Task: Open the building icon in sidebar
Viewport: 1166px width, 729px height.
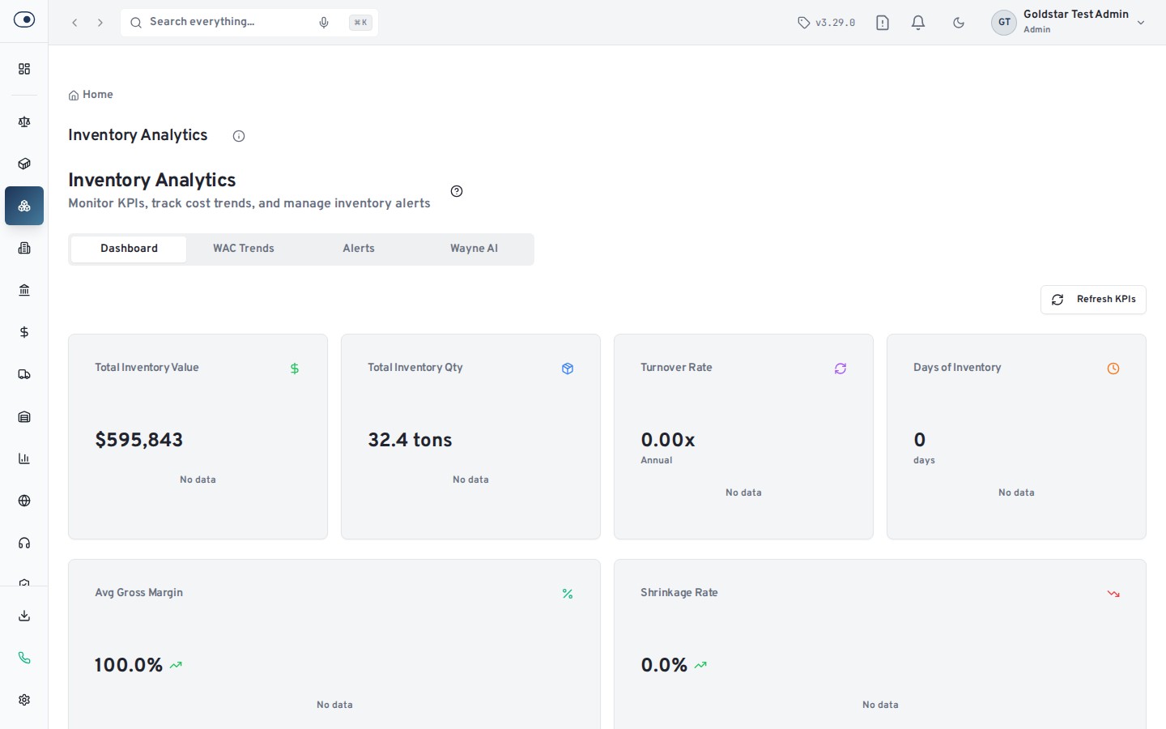Action: (x=24, y=248)
